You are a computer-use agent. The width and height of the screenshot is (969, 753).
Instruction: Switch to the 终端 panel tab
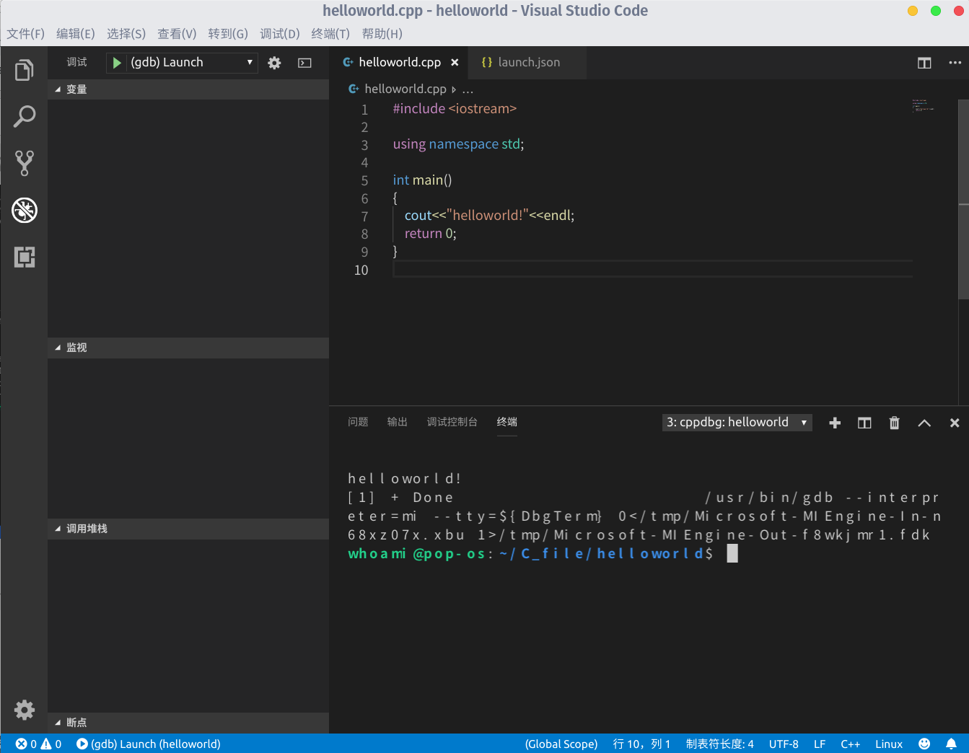[507, 422]
